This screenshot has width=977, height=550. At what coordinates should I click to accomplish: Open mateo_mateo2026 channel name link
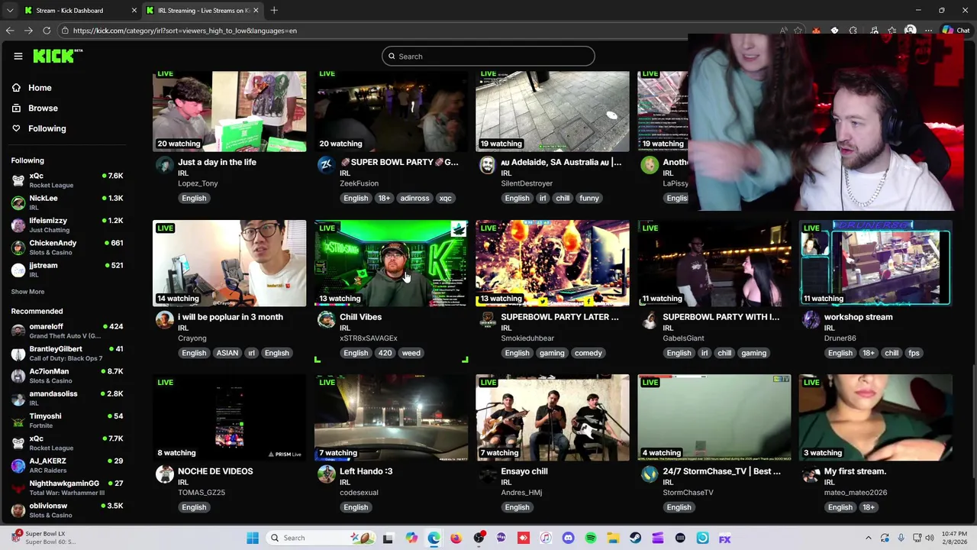[856, 493]
